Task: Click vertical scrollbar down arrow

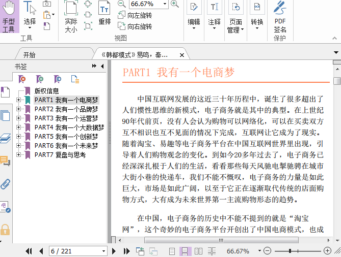Action: click(x=337, y=240)
